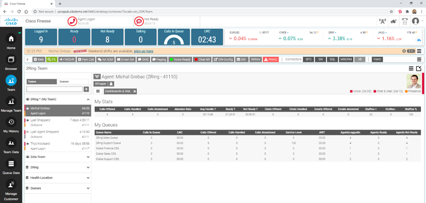Open the hamburger menu on message banner
426x203 pixels.
click(x=419, y=51)
